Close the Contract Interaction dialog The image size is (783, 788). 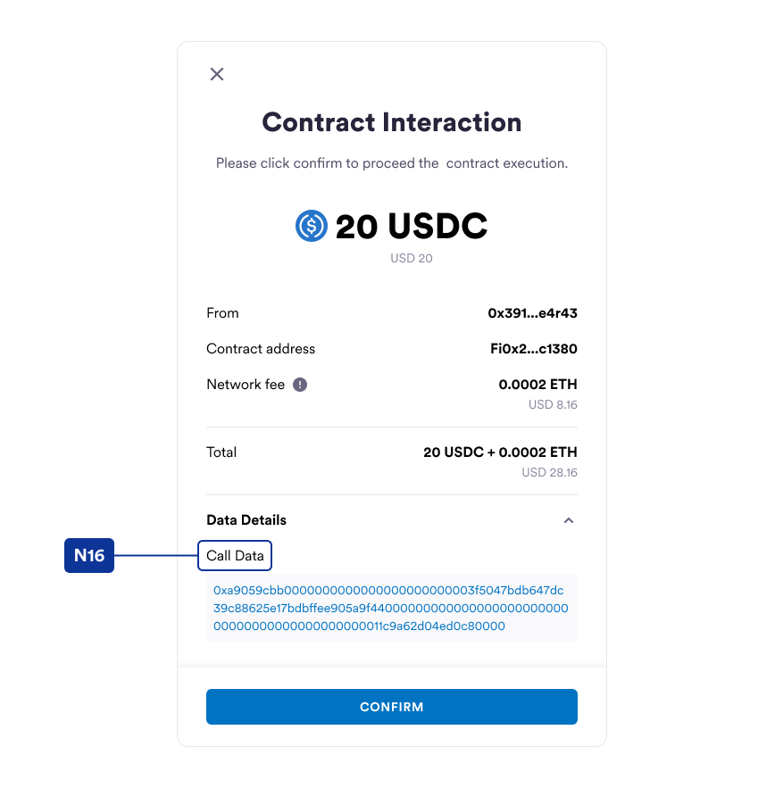coord(217,74)
